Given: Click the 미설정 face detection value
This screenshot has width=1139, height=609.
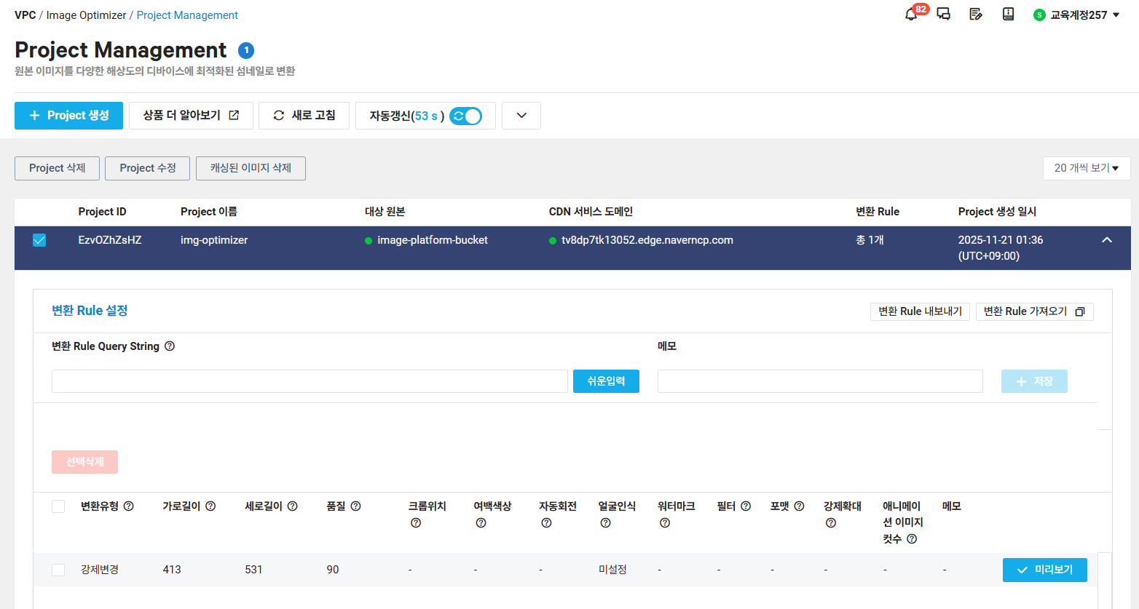Looking at the screenshot, I should click(612, 570).
